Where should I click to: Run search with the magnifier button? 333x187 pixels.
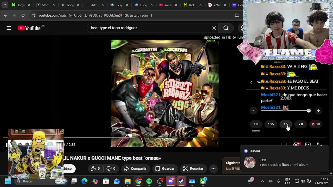pyautogui.click(x=226, y=28)
